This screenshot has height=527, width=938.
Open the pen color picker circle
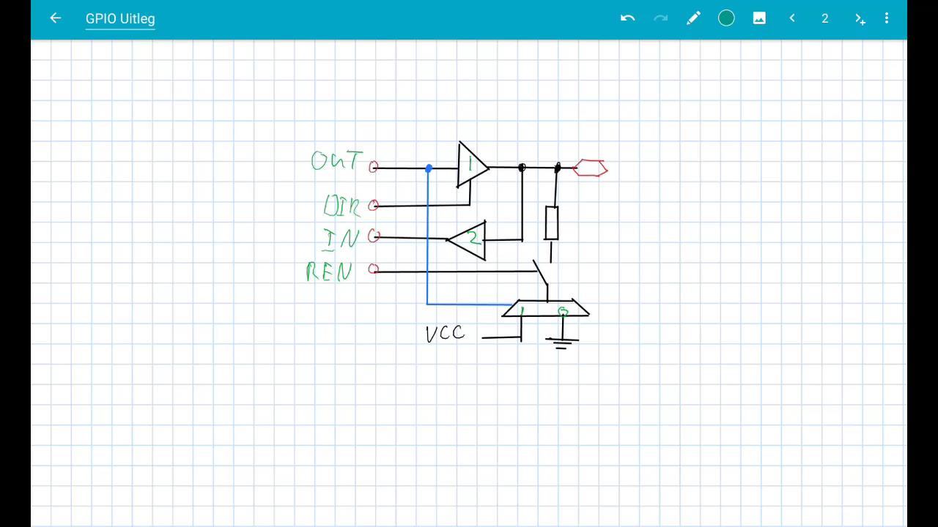click(x=726, y=18)
